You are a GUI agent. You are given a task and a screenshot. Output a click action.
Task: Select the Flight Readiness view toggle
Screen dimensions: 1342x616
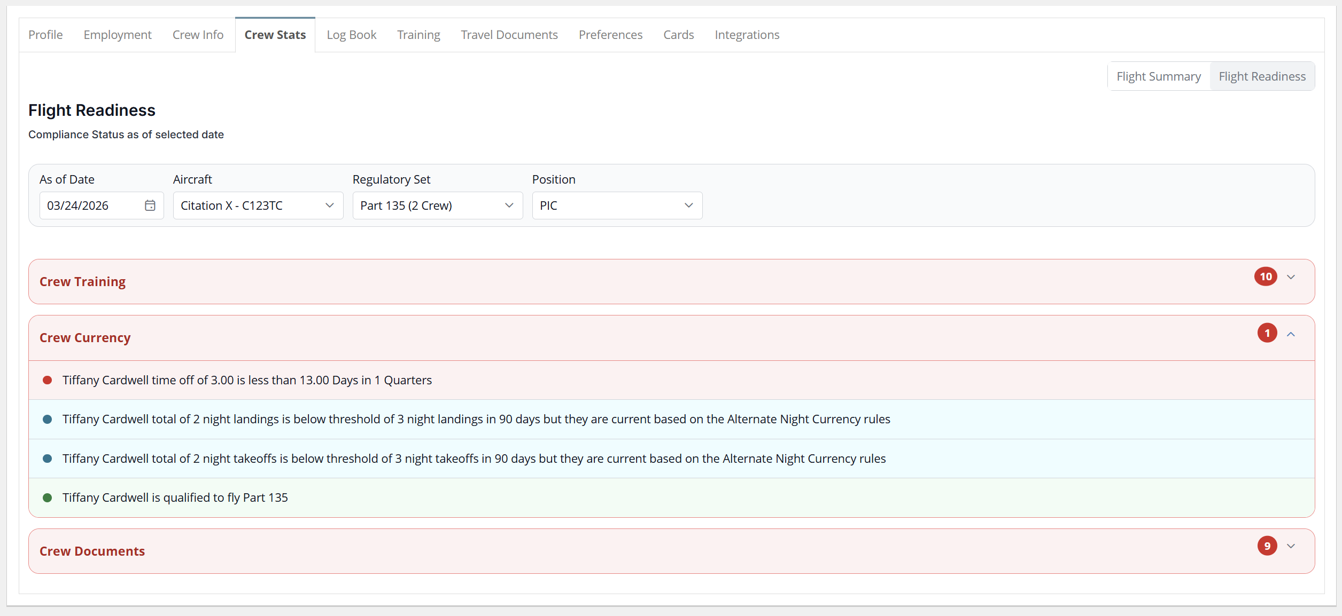[x=1262, y=76]
